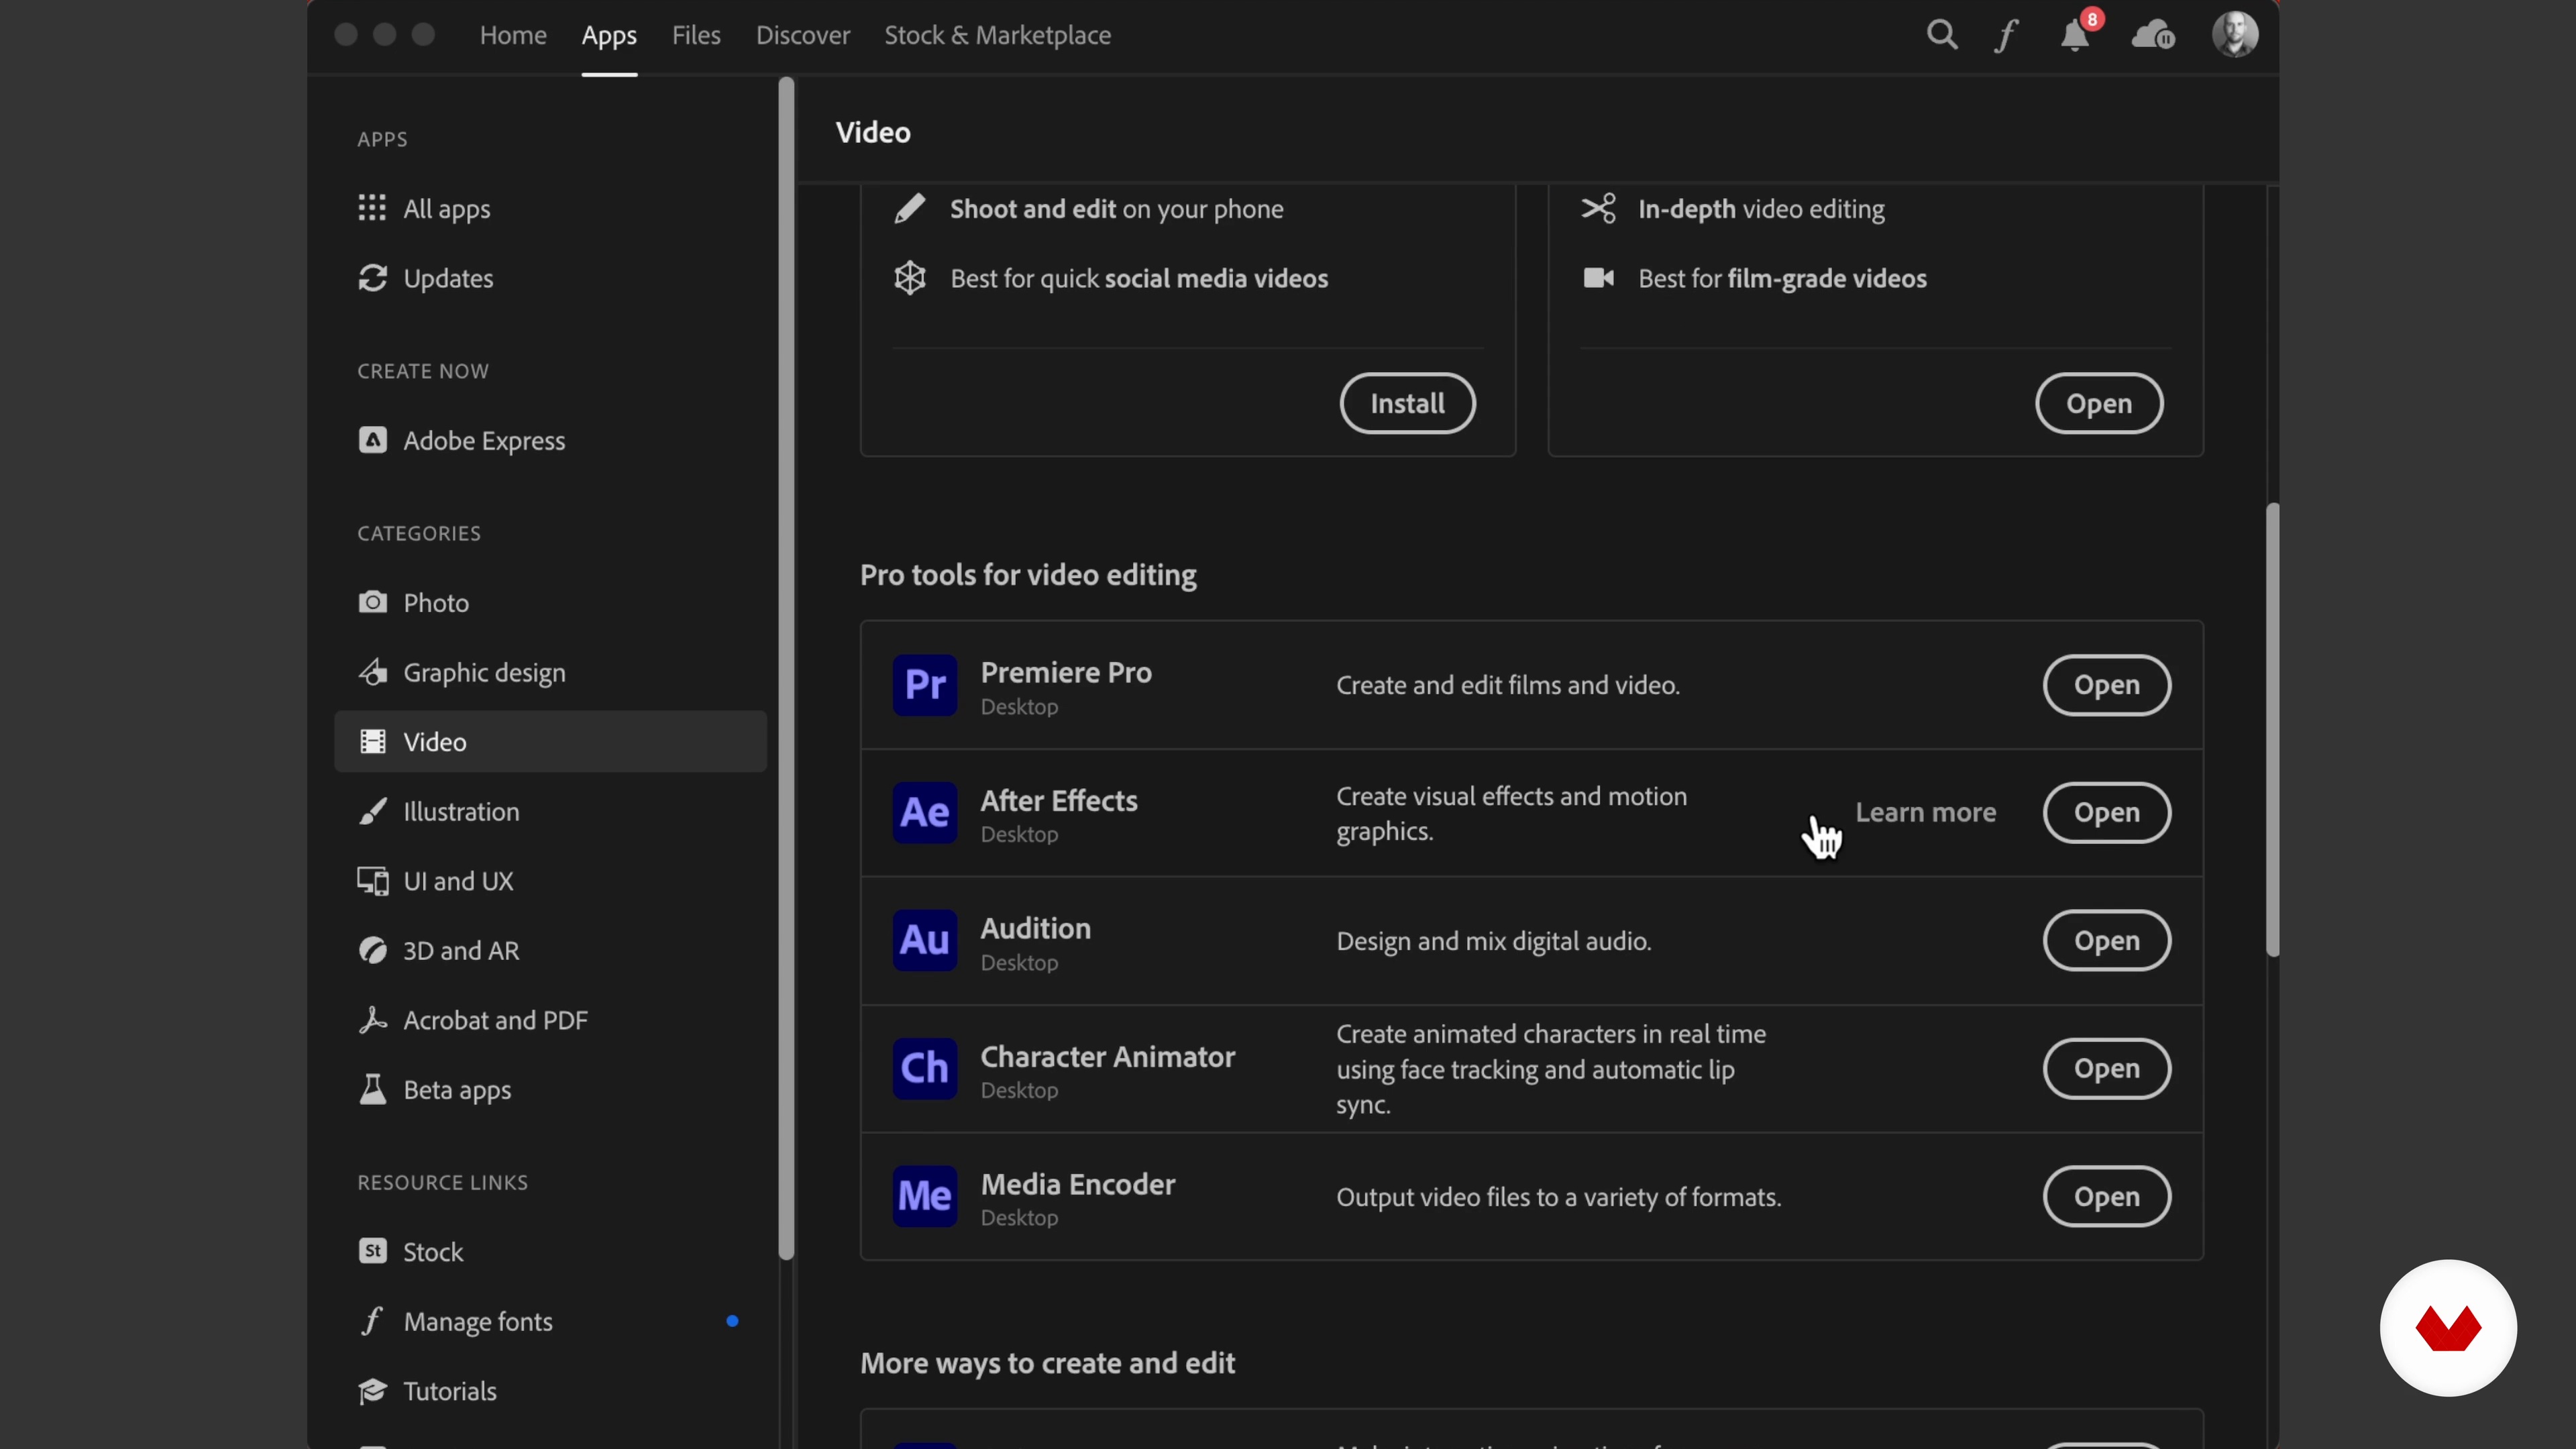
Task: Click the blue dot beside Manage fonts
Action: pos(732,1321)
